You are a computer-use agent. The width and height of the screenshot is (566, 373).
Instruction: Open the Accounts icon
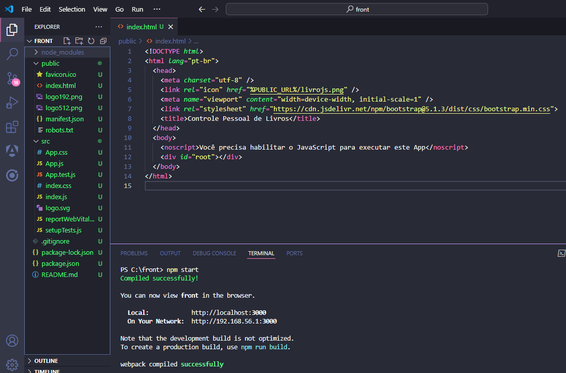tap(12, 341)
